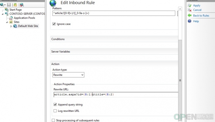The width and height of the screenshot is (215, 122).
Task: Click the green Back to Rules arrow
Action: pos(189,16)
